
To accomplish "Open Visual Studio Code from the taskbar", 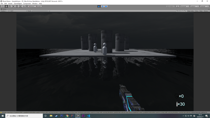I will 89,116.
